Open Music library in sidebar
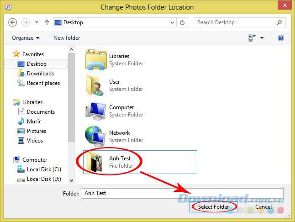Image resolution: width=295 pixels, height=222 pixels. (34, 122)
